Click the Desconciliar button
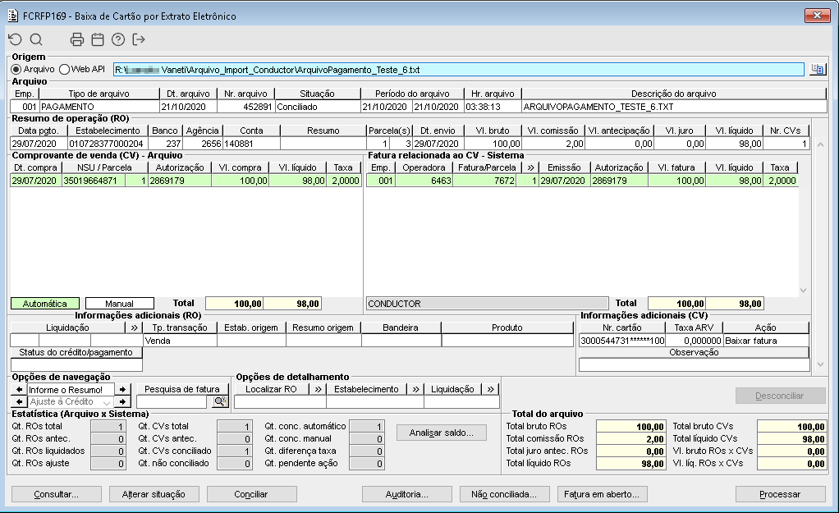839x513 pixels. (x=780, y=396)
